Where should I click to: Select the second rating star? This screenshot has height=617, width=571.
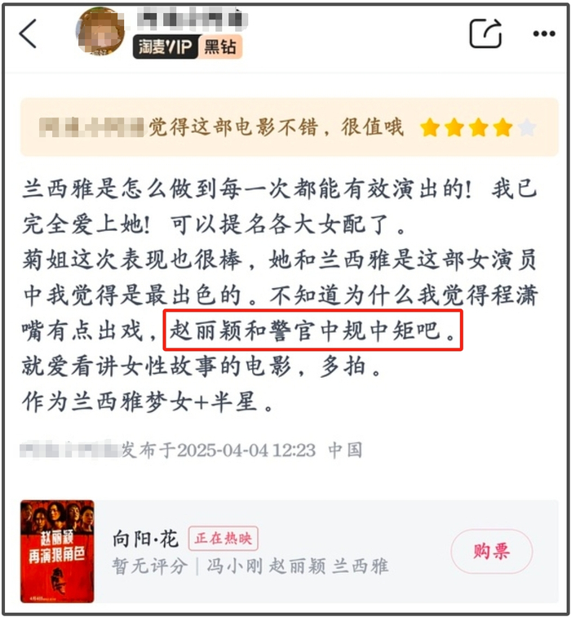click(454, 127)
